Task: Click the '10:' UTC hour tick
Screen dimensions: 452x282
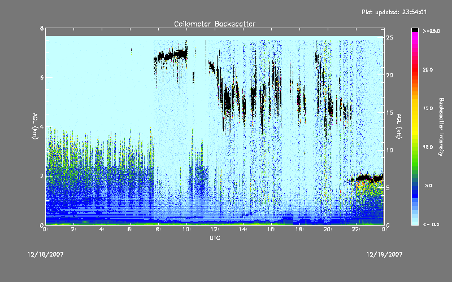Action: (186, 230)
